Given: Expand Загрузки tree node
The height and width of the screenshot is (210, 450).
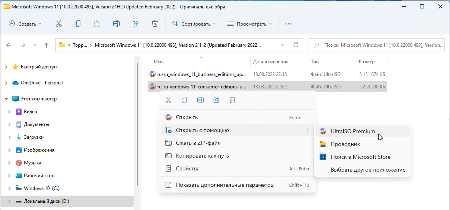Looking at the screenshot, I should click(10, 138).
